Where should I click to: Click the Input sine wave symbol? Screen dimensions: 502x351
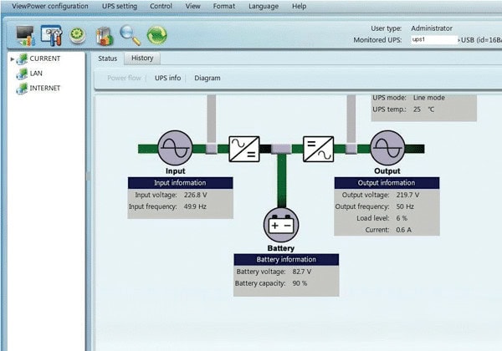coord(175,148)
